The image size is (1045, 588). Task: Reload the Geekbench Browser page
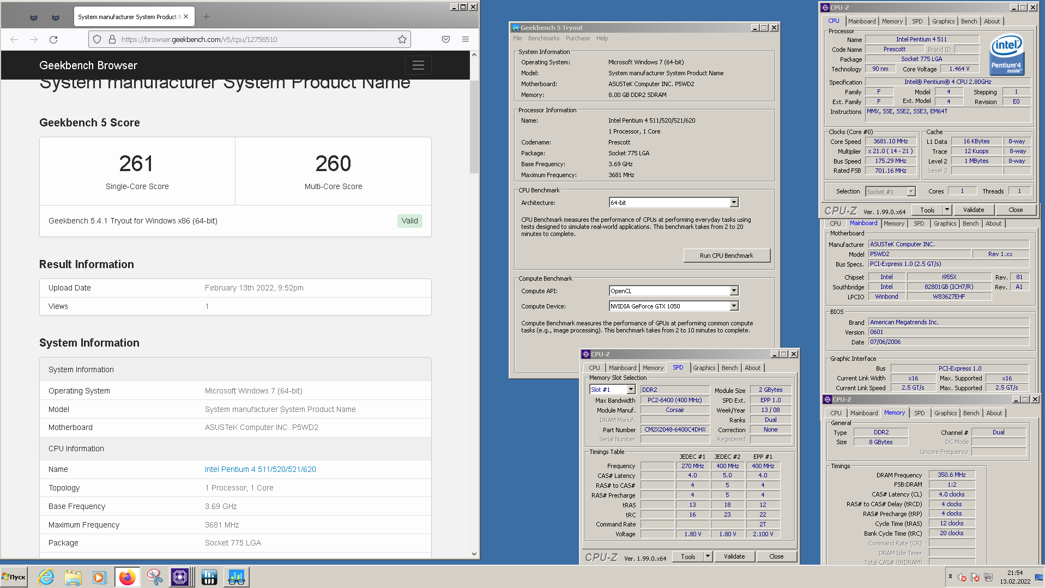pos(53,39)
